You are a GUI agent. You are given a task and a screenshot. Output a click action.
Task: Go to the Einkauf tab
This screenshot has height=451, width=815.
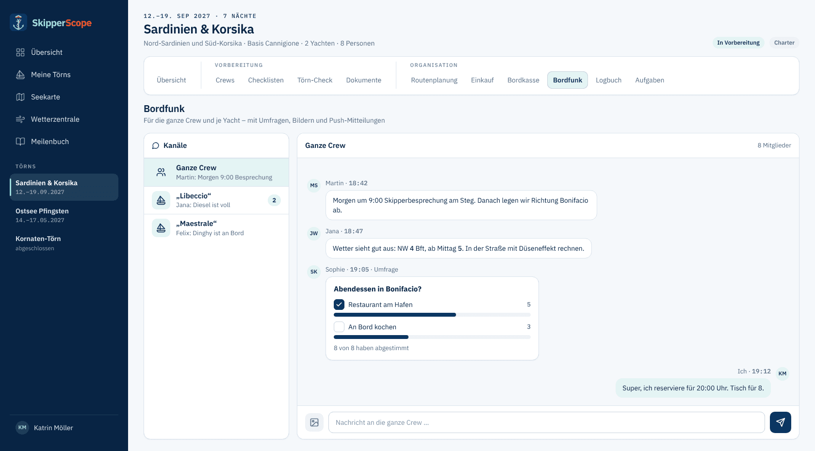(x=482, y=80)
